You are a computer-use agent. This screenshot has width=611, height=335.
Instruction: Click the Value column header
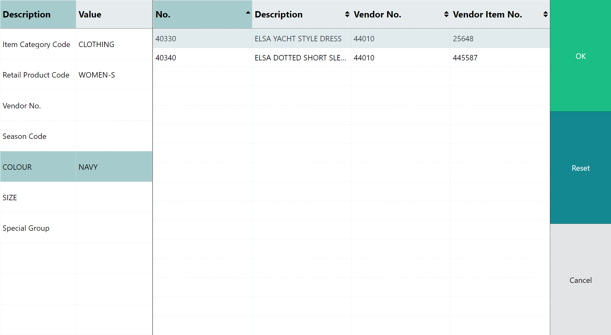[114, 15]
